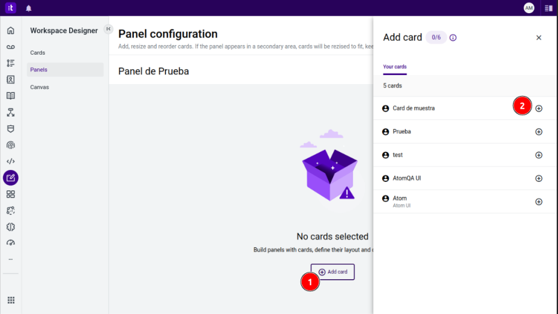558x314 pixels.
Task: Add the 'AtomQA UI' card
Action: [x=538, y=178]
